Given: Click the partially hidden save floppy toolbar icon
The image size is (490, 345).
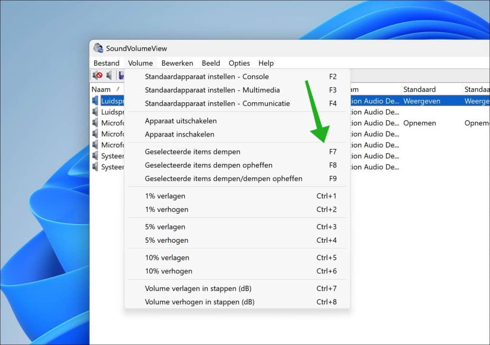Looking at the screenshot, I should pos(122,75).
